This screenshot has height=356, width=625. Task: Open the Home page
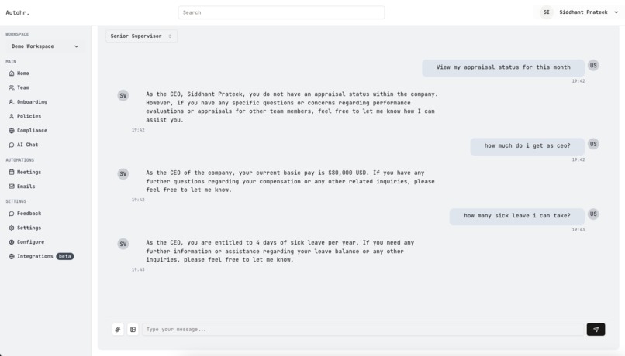click(23, 74)
